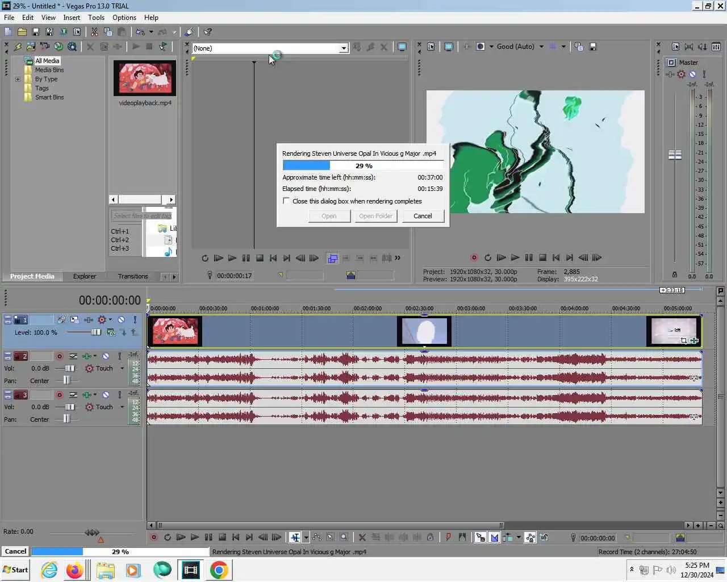Click the Project Video Properties icon in preview

point(431,47)
